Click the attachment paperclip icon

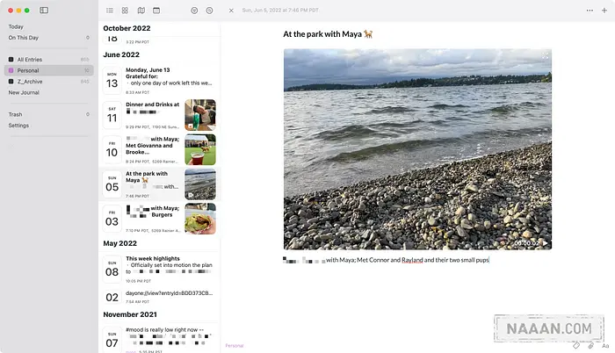point(590,346)
